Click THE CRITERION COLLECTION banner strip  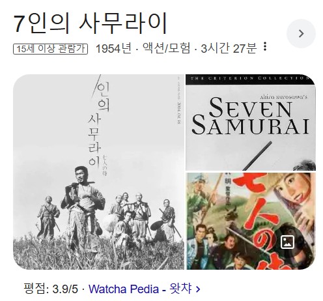pyautogui.click(x=250, y=79)
